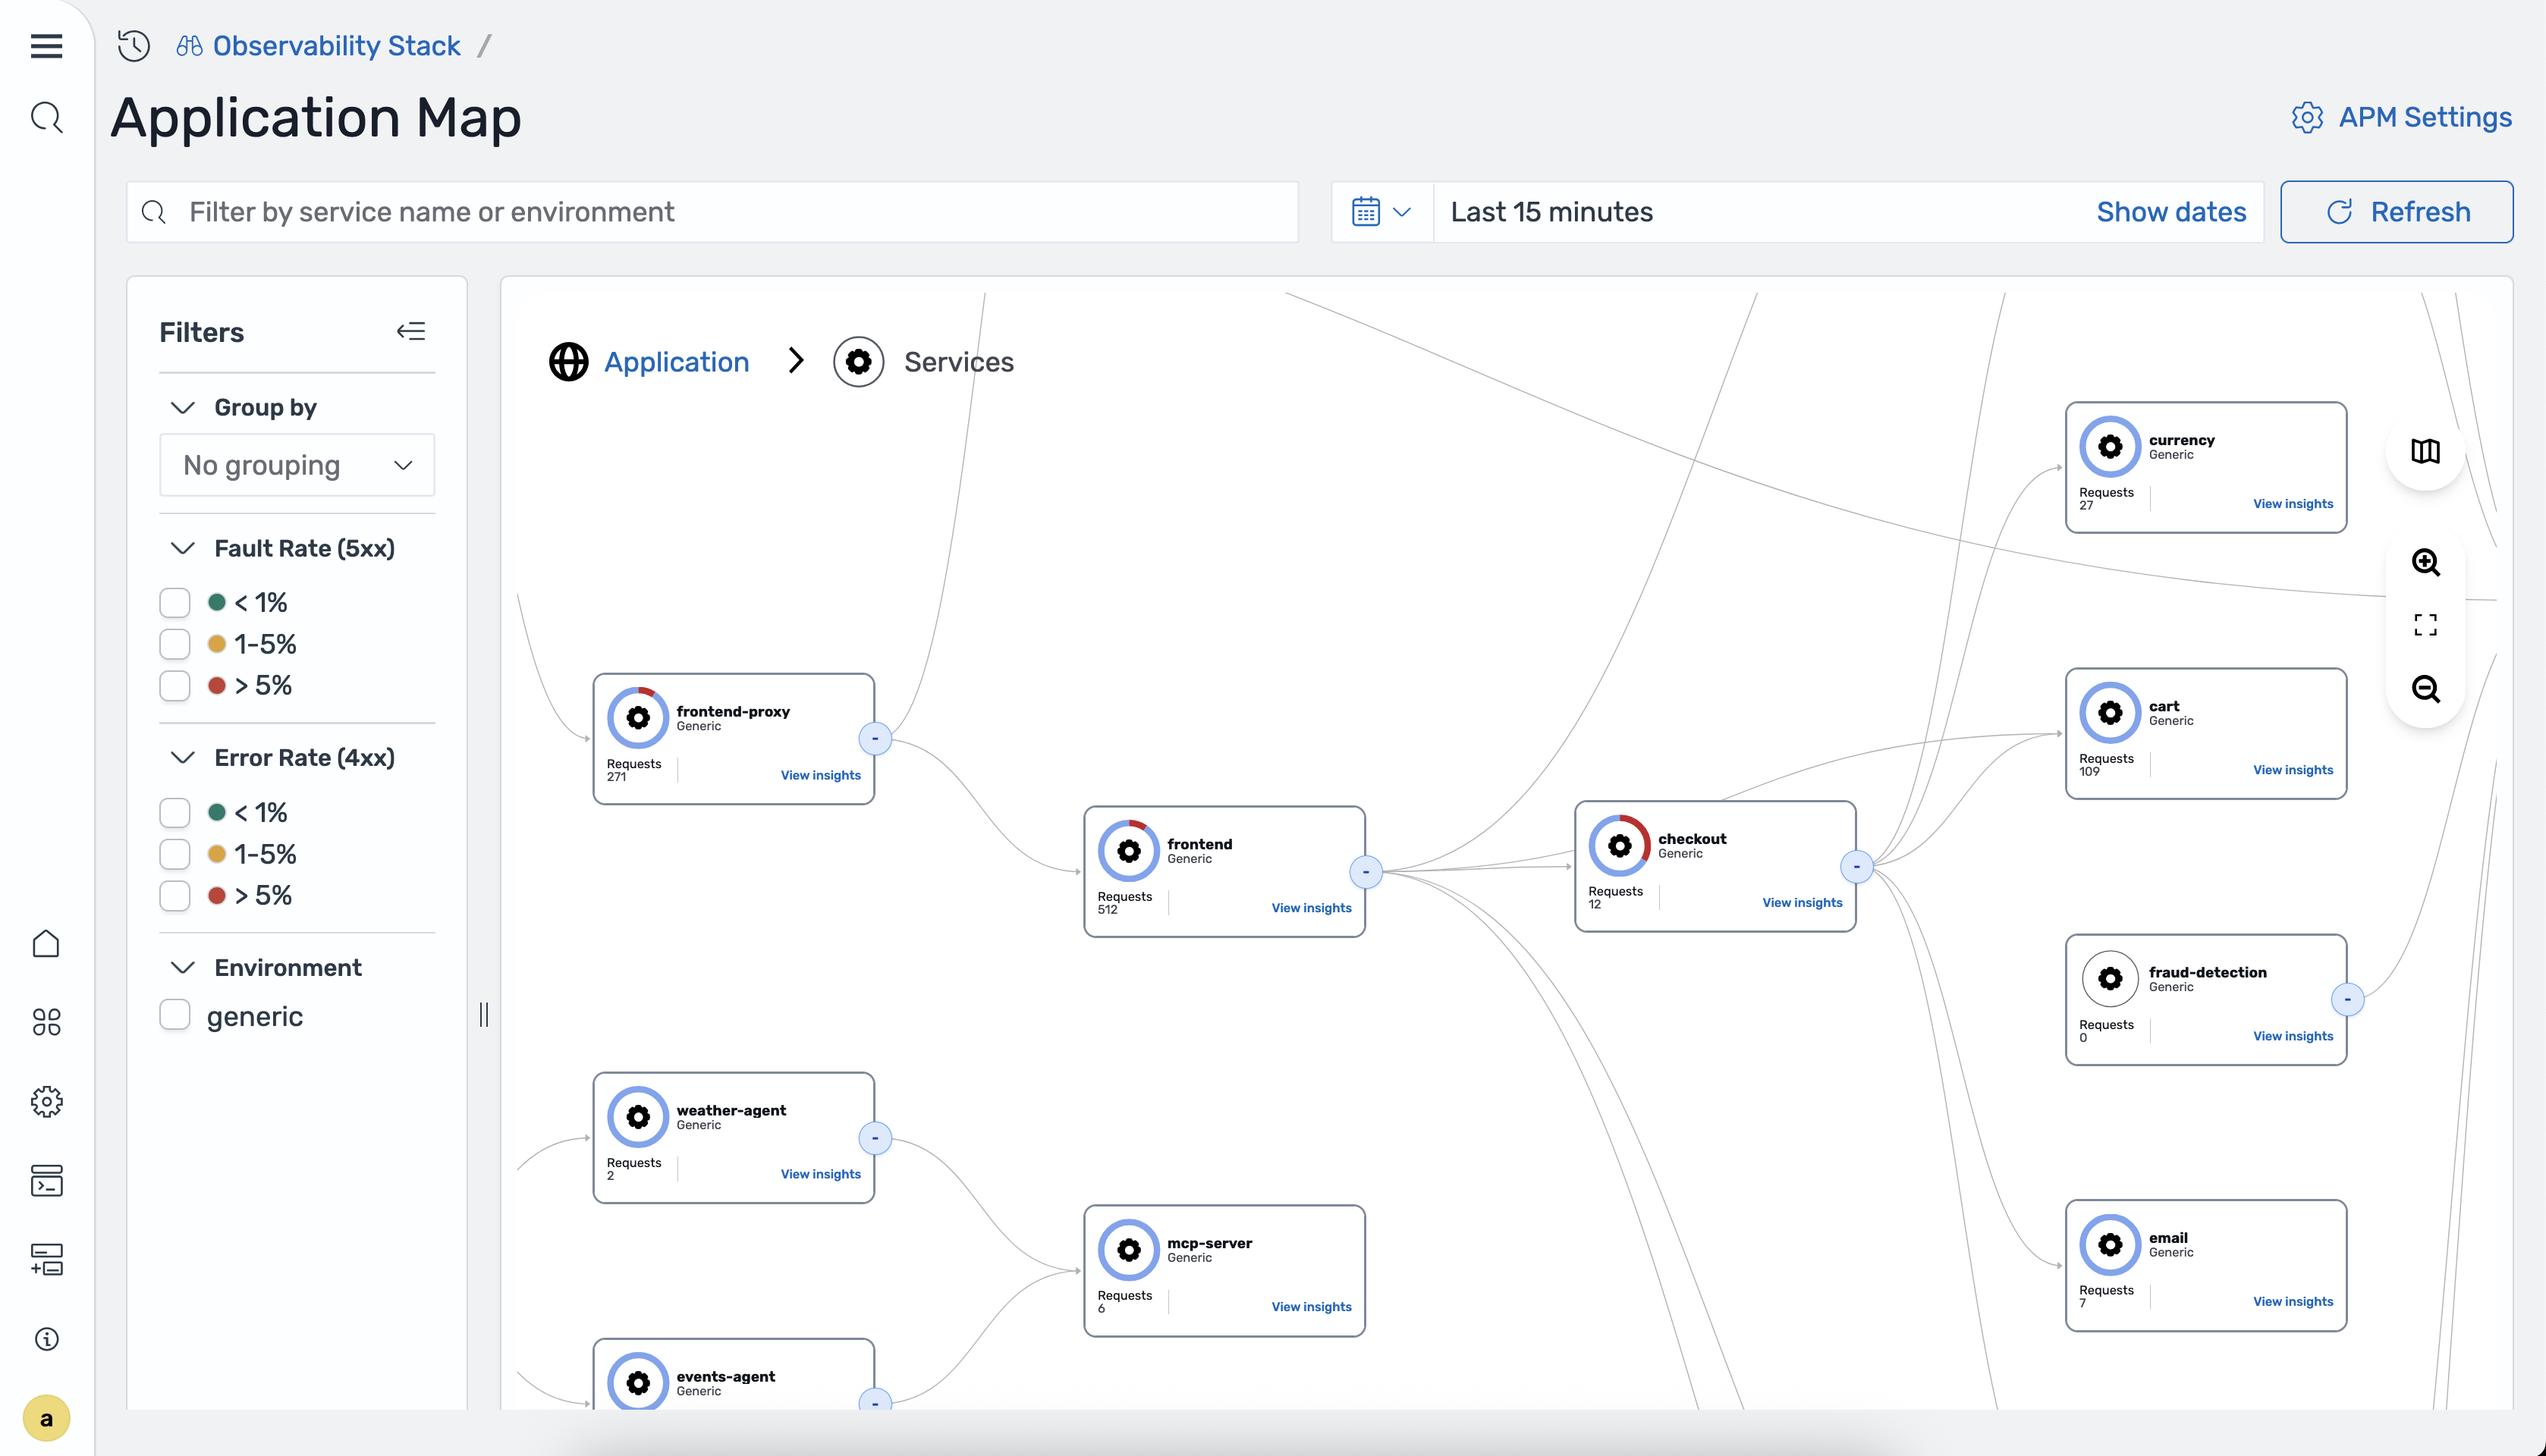
Task: Open the dev tools console icon
Action: tap(46, 1181)
